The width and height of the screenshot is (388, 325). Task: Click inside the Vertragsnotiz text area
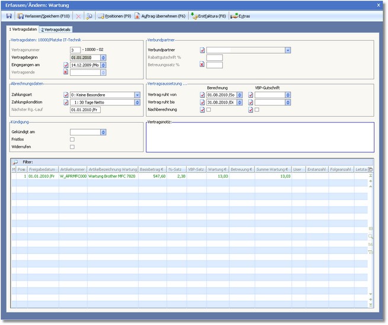click(260, 137)
